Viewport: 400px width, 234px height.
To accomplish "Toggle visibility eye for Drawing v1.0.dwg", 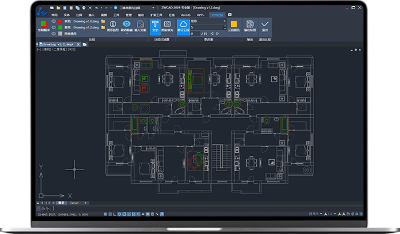I will click(54, 21).
